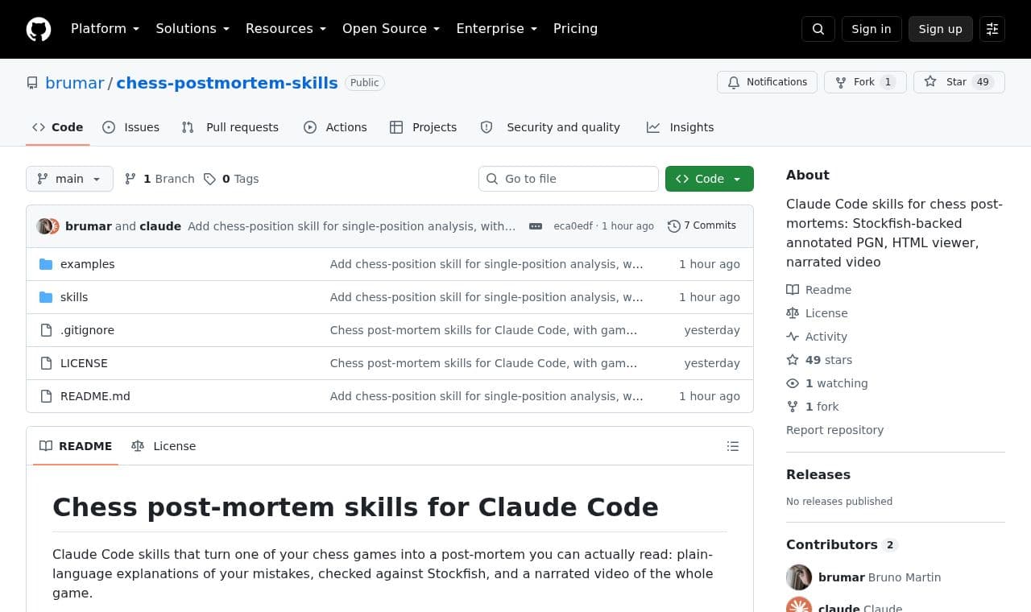Click the README.md file icon
Screen dimensions: 1031x612
point(46,396)
